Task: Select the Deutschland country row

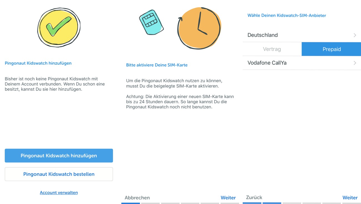Action: click(x=302, y=35)
